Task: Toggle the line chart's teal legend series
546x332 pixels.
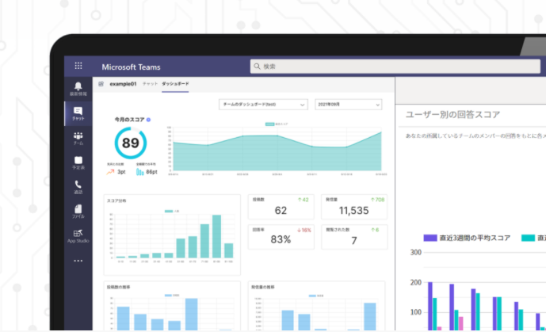Action: (275, 124)
